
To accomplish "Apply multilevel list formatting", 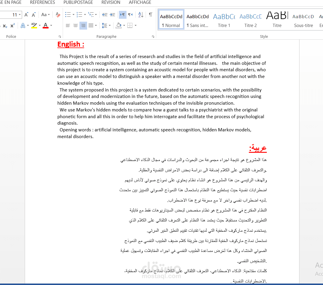I will 91,15.
